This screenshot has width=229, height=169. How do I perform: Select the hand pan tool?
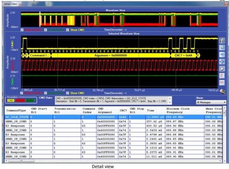click(222, 69)
